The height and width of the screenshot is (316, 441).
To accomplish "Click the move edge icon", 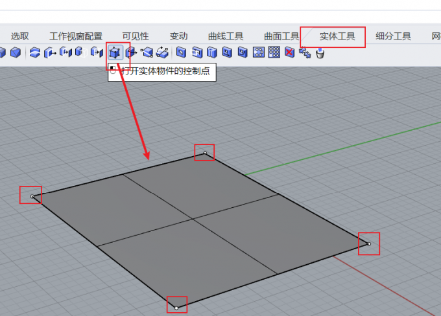I will point(131,52).
